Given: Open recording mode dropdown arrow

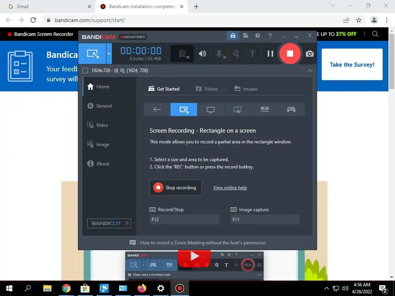Looking at the screenshot, I should [109, 54].
